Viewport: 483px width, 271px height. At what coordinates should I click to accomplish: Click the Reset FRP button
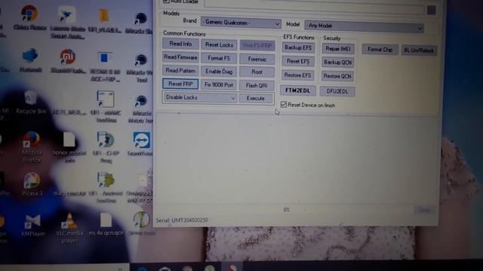point(180,84)
